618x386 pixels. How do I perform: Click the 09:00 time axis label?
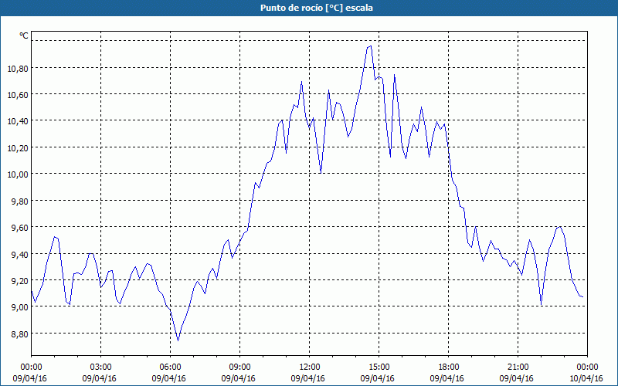click(x=239, y=367)
